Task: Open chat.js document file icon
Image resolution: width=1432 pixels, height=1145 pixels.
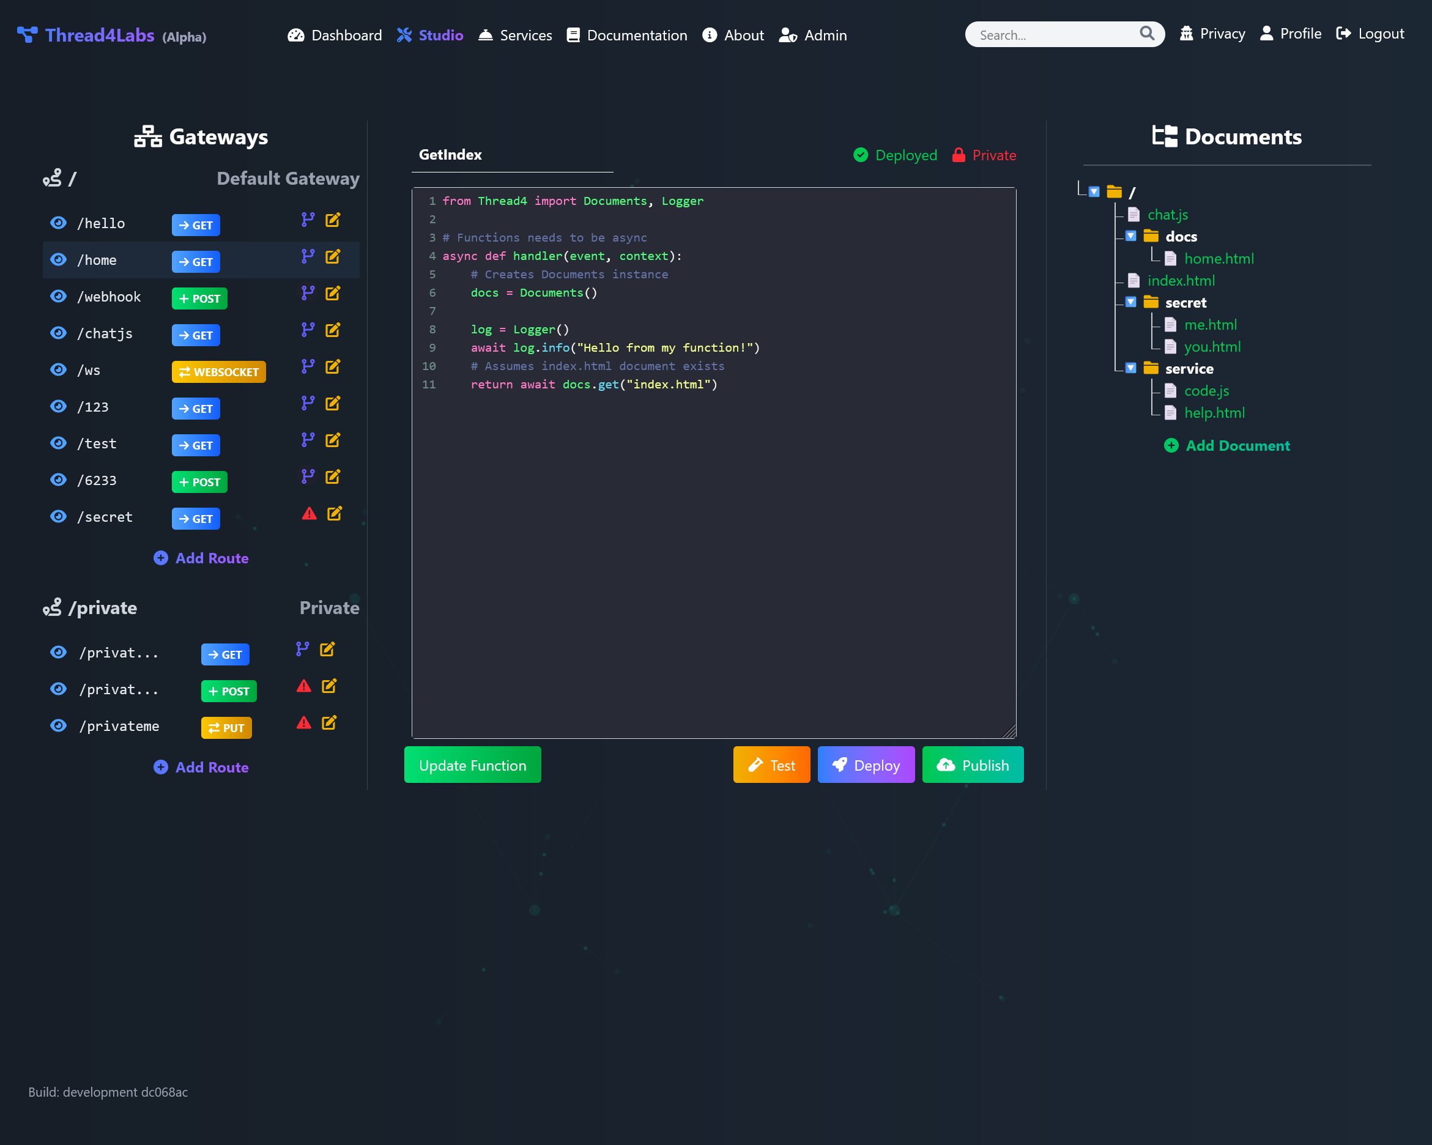Action: tap(1133, 215)
